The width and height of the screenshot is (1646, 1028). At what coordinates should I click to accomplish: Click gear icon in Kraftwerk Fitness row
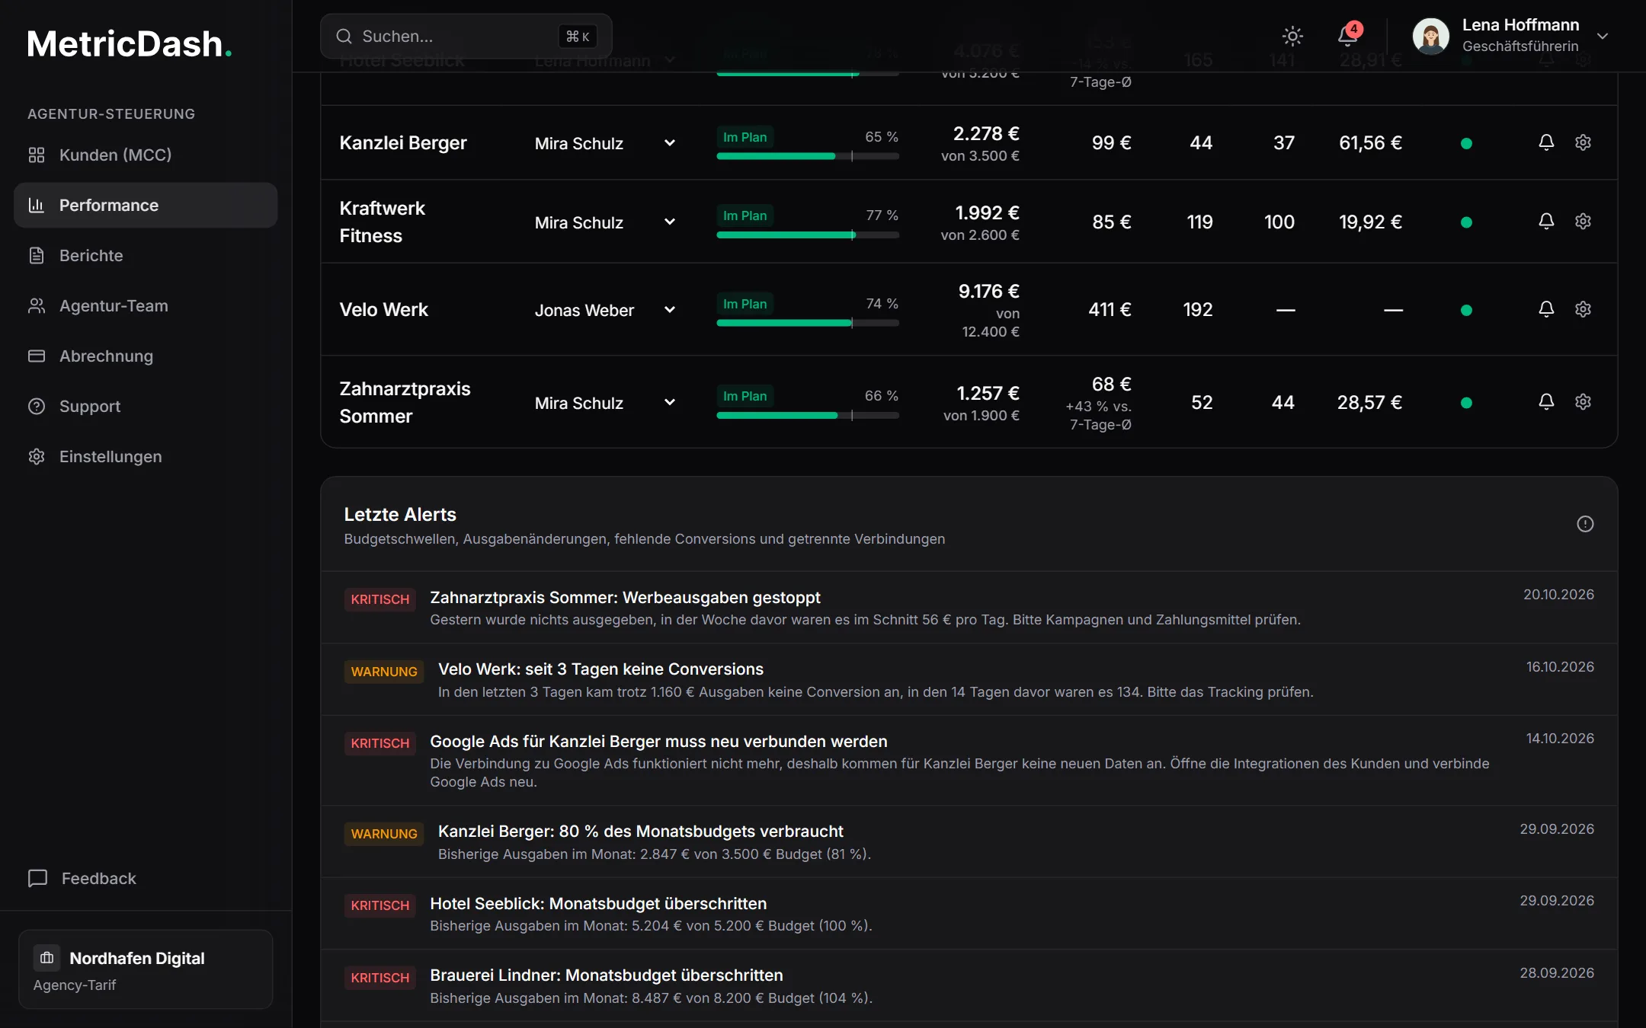click(x=1583, y=222)
